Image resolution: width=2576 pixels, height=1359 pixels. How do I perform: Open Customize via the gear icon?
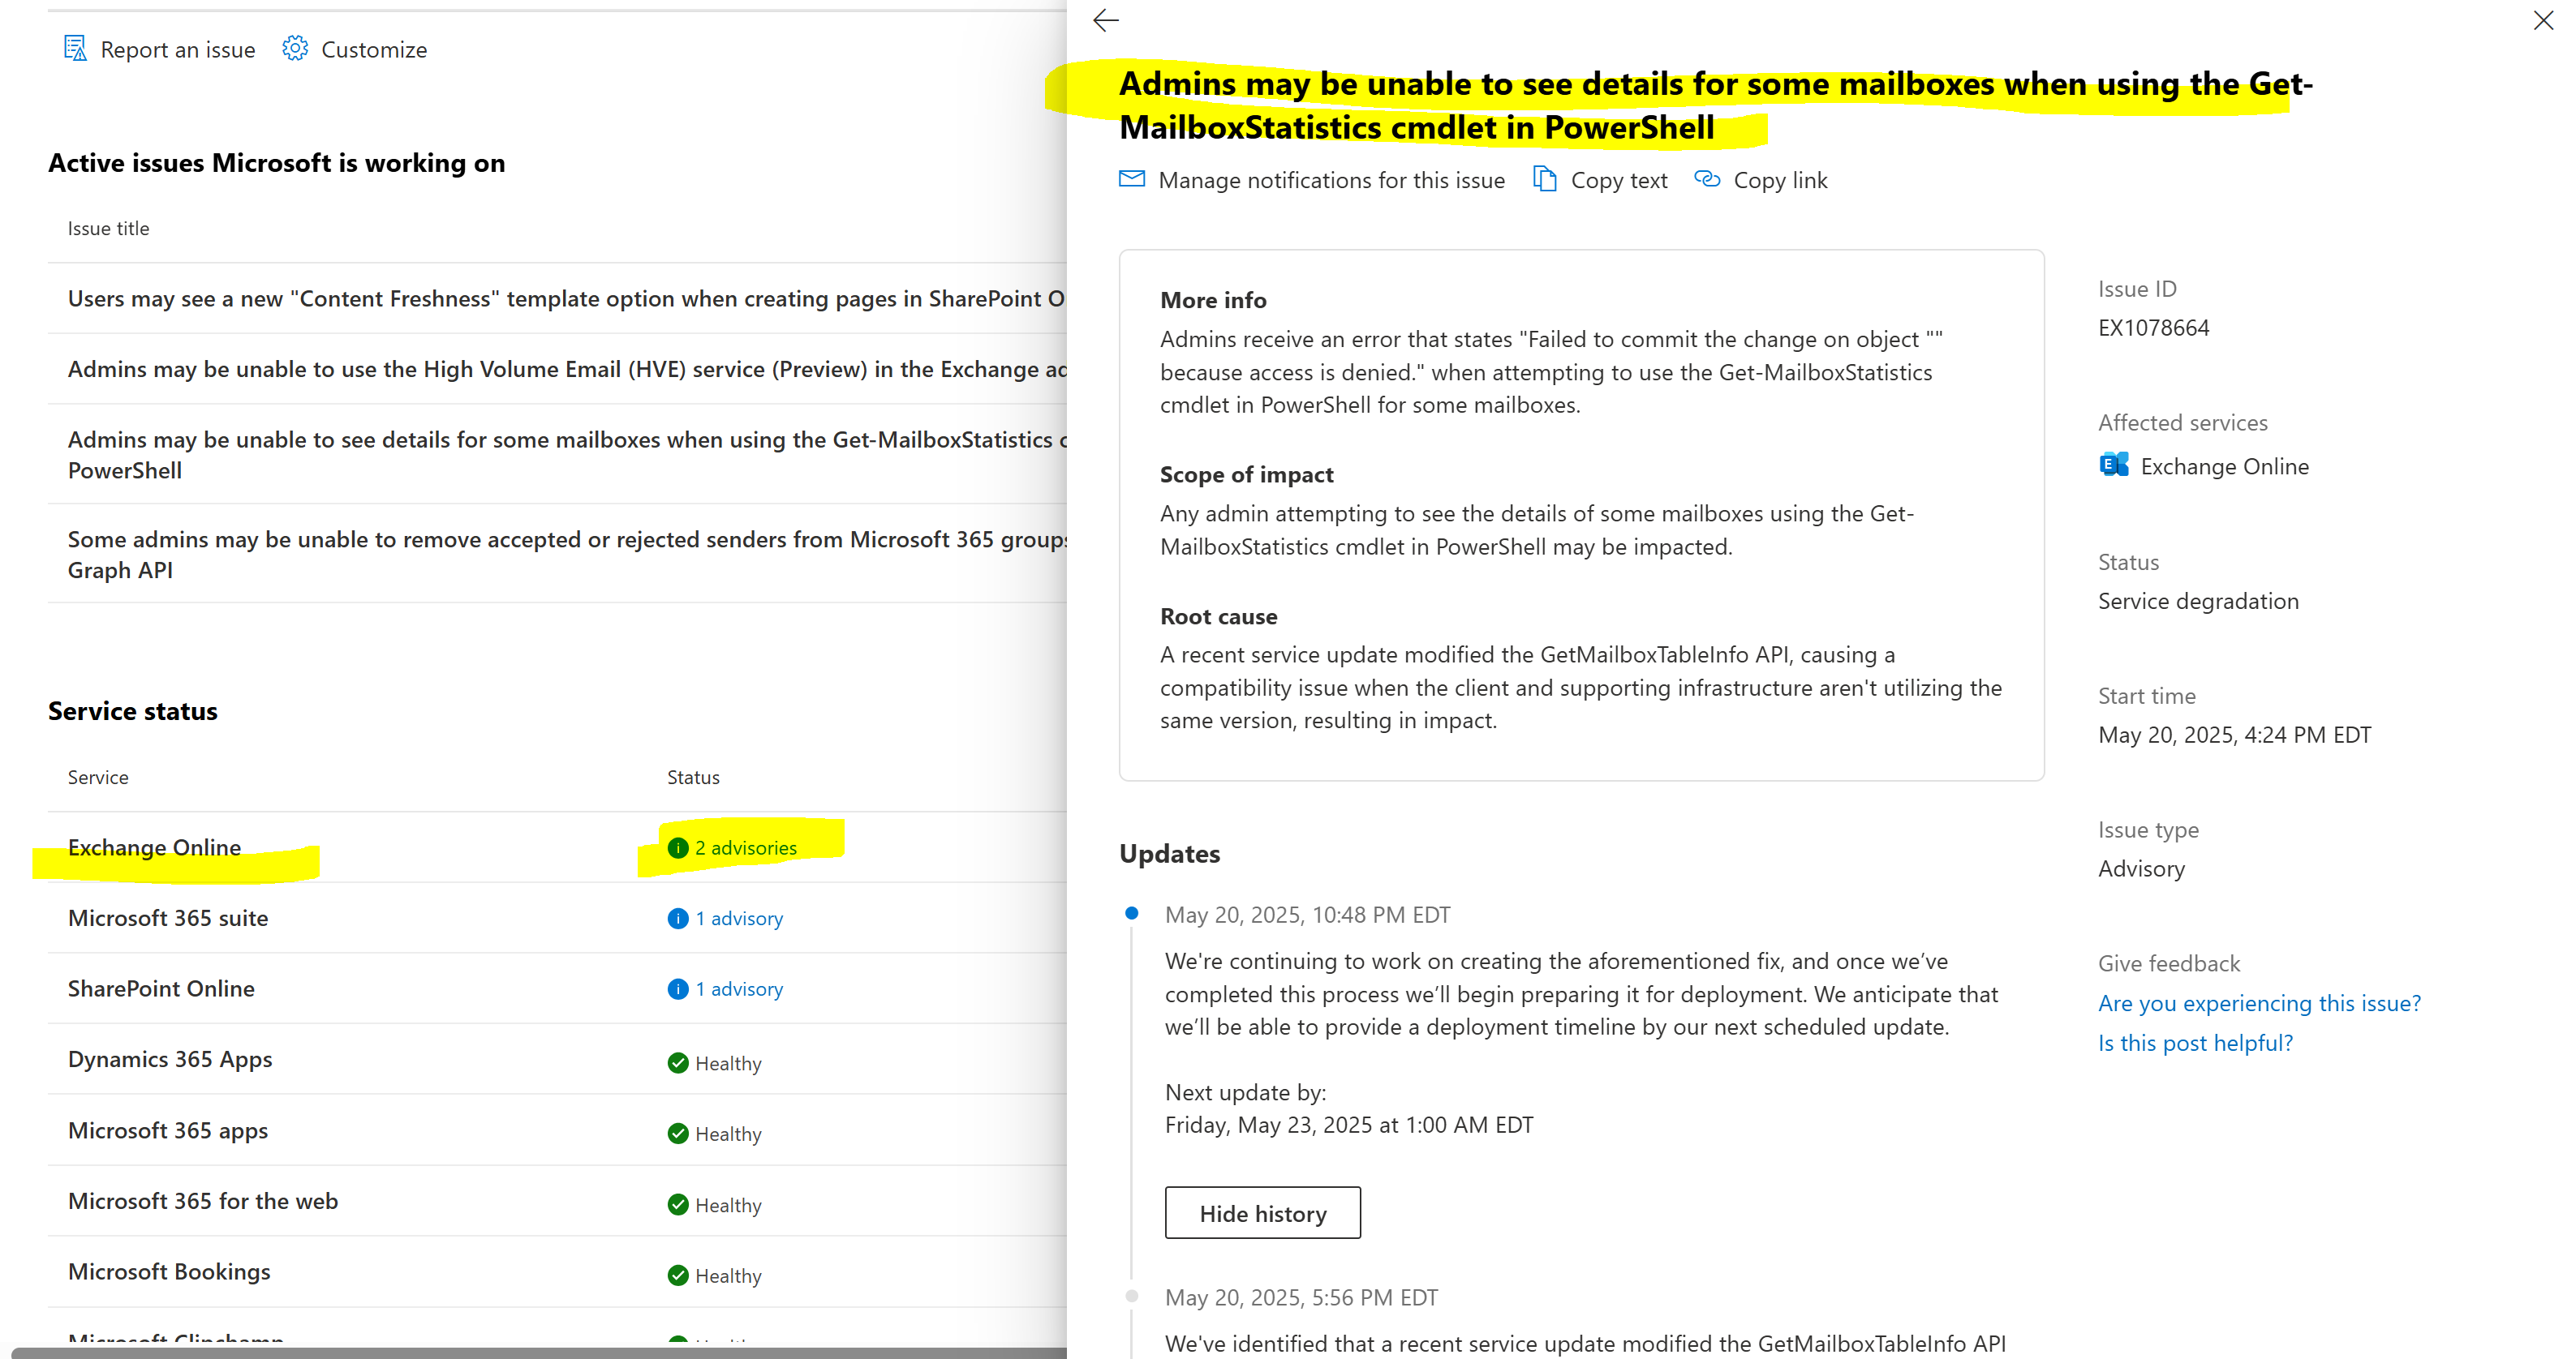(x=295, y=48)
